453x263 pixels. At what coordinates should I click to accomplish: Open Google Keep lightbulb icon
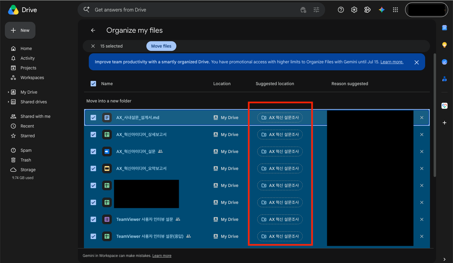(445, 45)
